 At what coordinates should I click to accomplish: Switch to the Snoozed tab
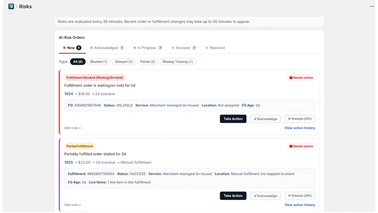tap(184, 48)
